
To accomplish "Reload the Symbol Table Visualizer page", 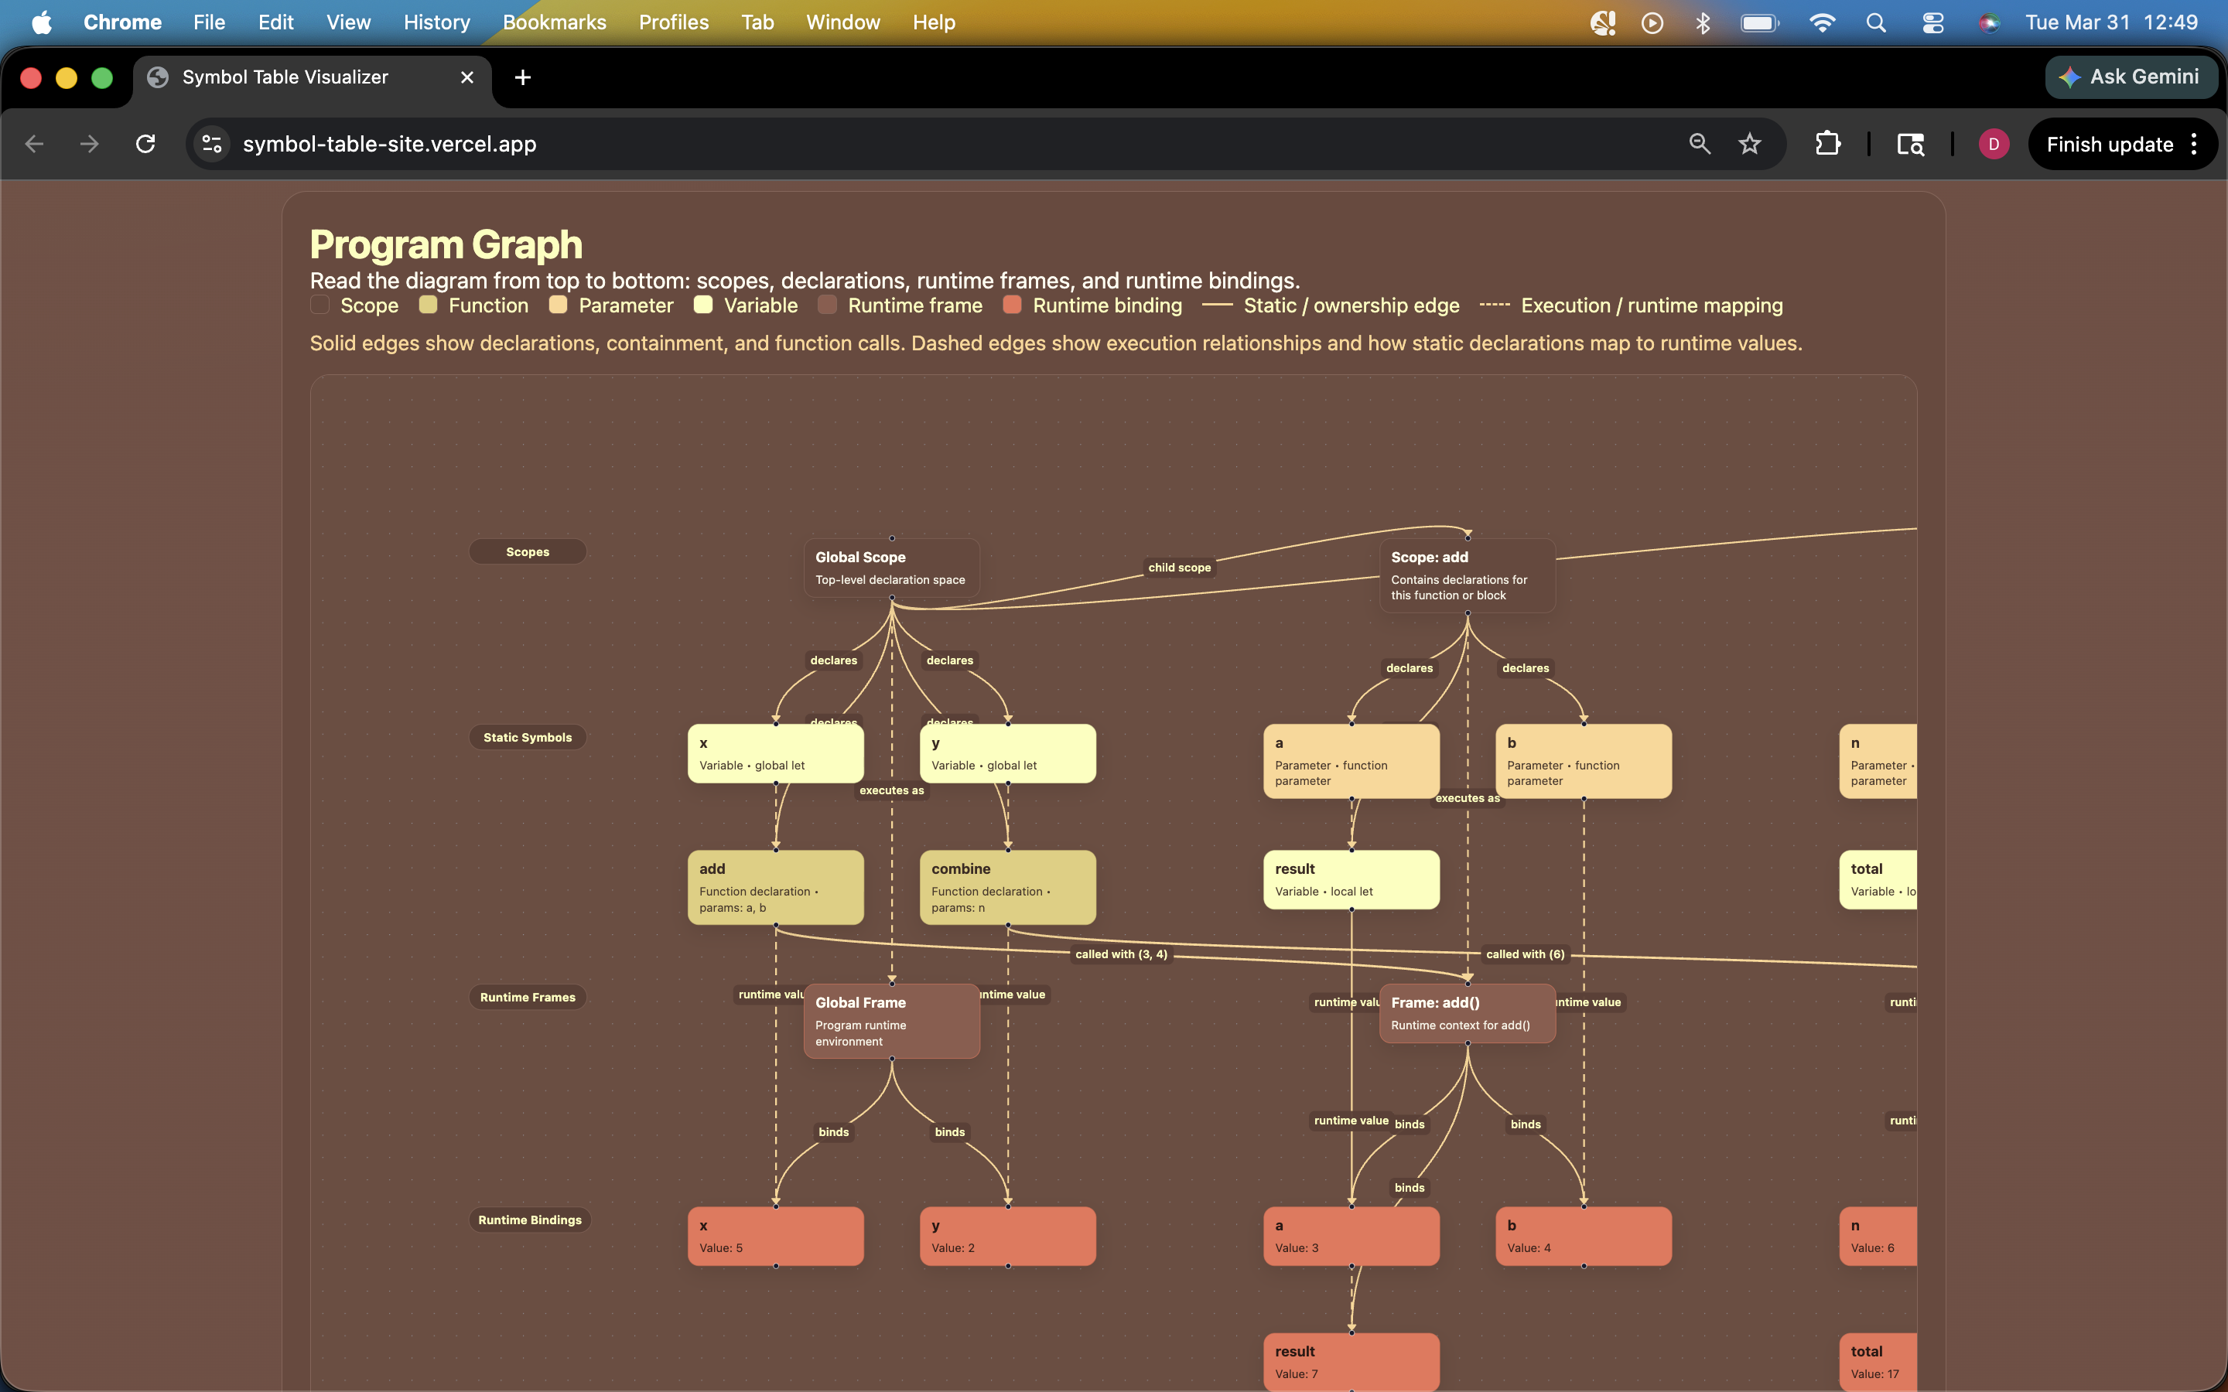I will tap(145, 144).
